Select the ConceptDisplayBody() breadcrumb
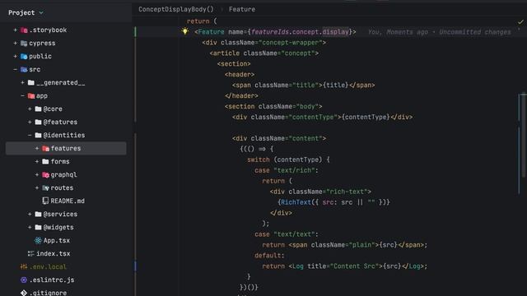Viewport: 527px width, 296px height. (176, 9)
